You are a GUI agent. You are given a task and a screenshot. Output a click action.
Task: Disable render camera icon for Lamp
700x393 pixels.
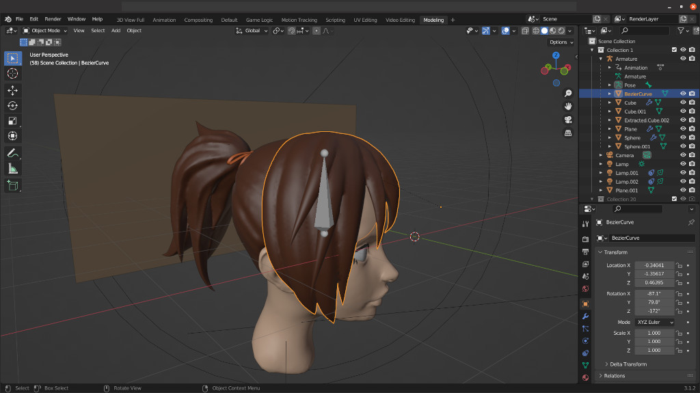[x=692, y=164]
